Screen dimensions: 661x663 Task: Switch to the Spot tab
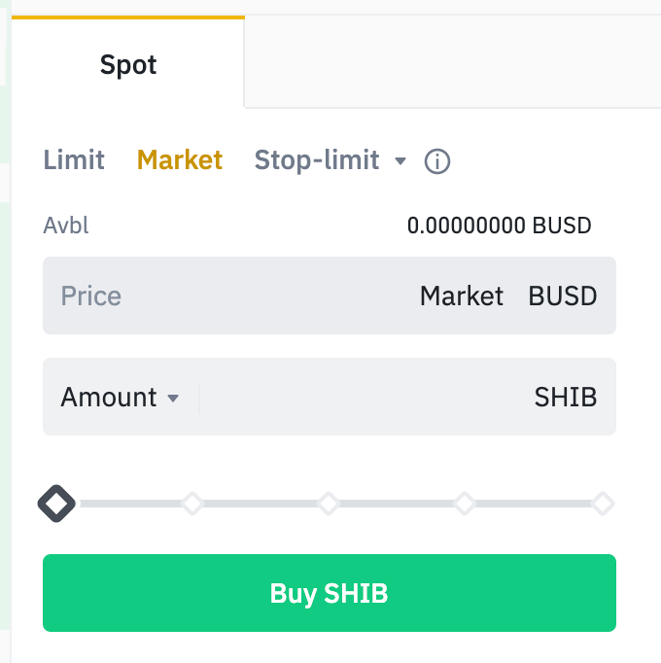pyautogui.click(x=128, y=65)
